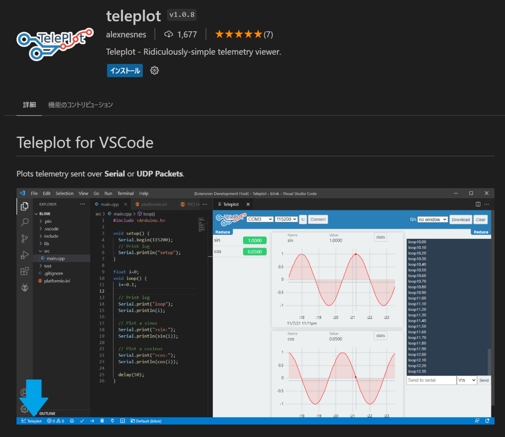Click the PlatformIO Build checkmark icon

click(82, 421)
